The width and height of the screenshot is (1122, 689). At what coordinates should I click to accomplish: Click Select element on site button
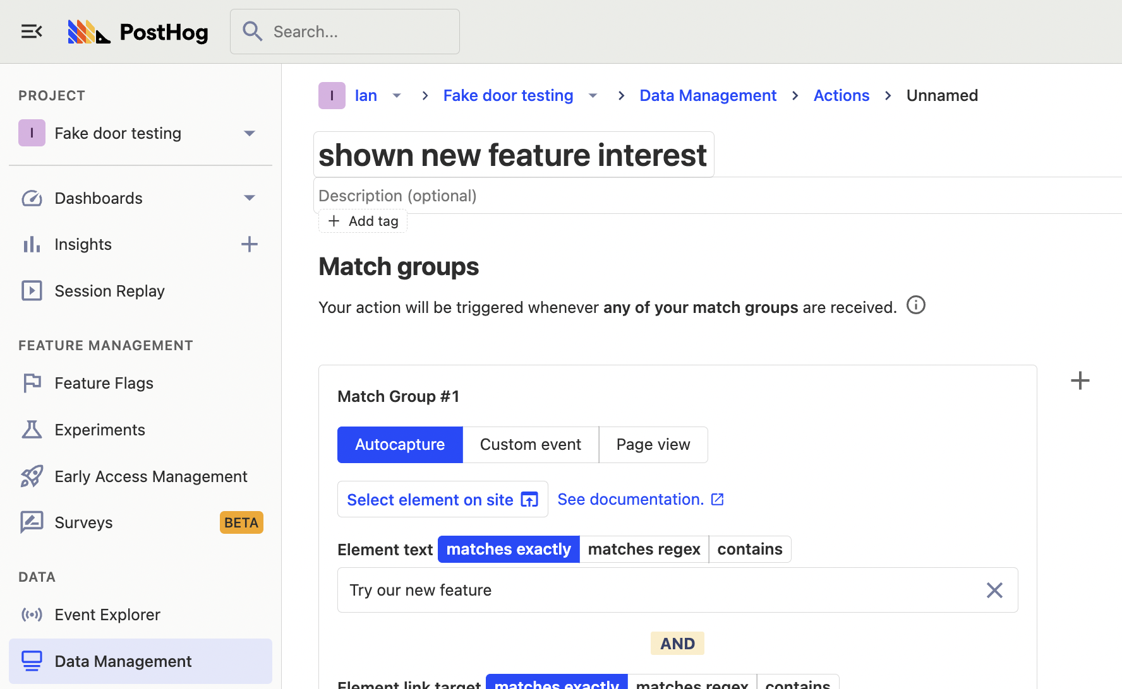442,500
